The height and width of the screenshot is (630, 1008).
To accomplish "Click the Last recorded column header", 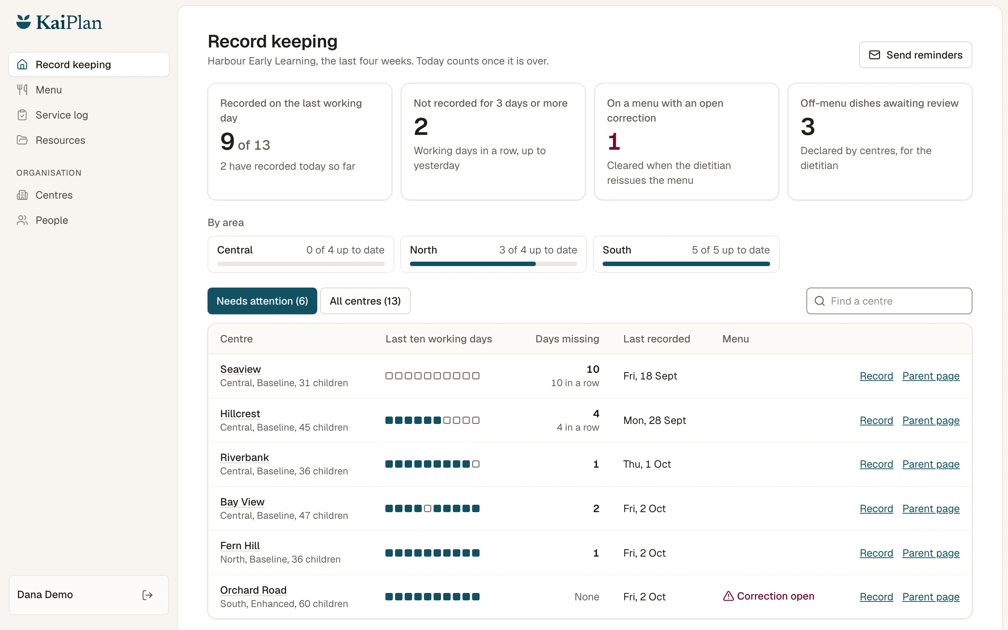I will click(x=656, y=339).
